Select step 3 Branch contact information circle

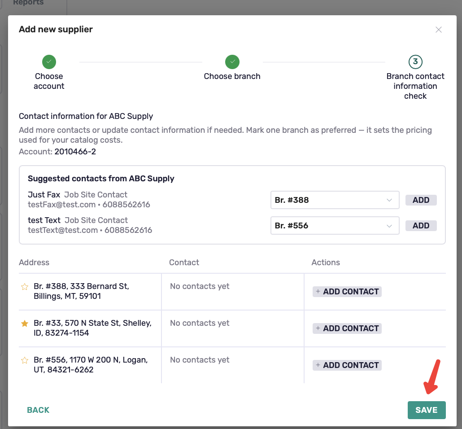pyautogui.click(x=415, y=61)
